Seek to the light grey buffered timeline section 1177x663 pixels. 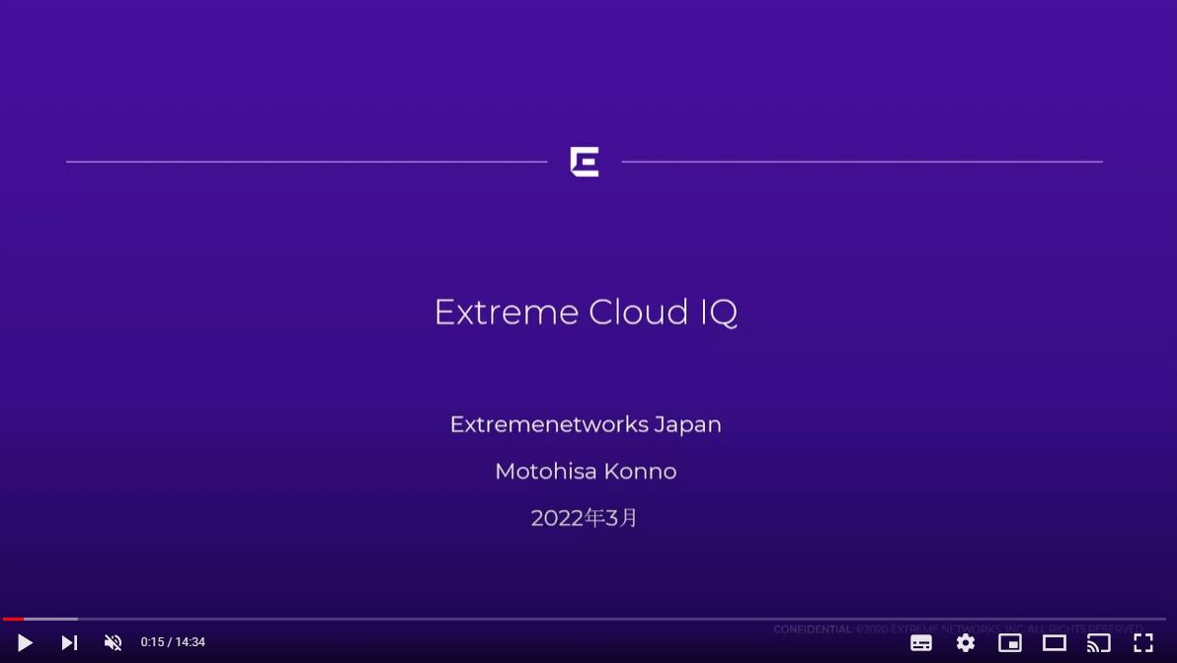(x=51, y=619)
